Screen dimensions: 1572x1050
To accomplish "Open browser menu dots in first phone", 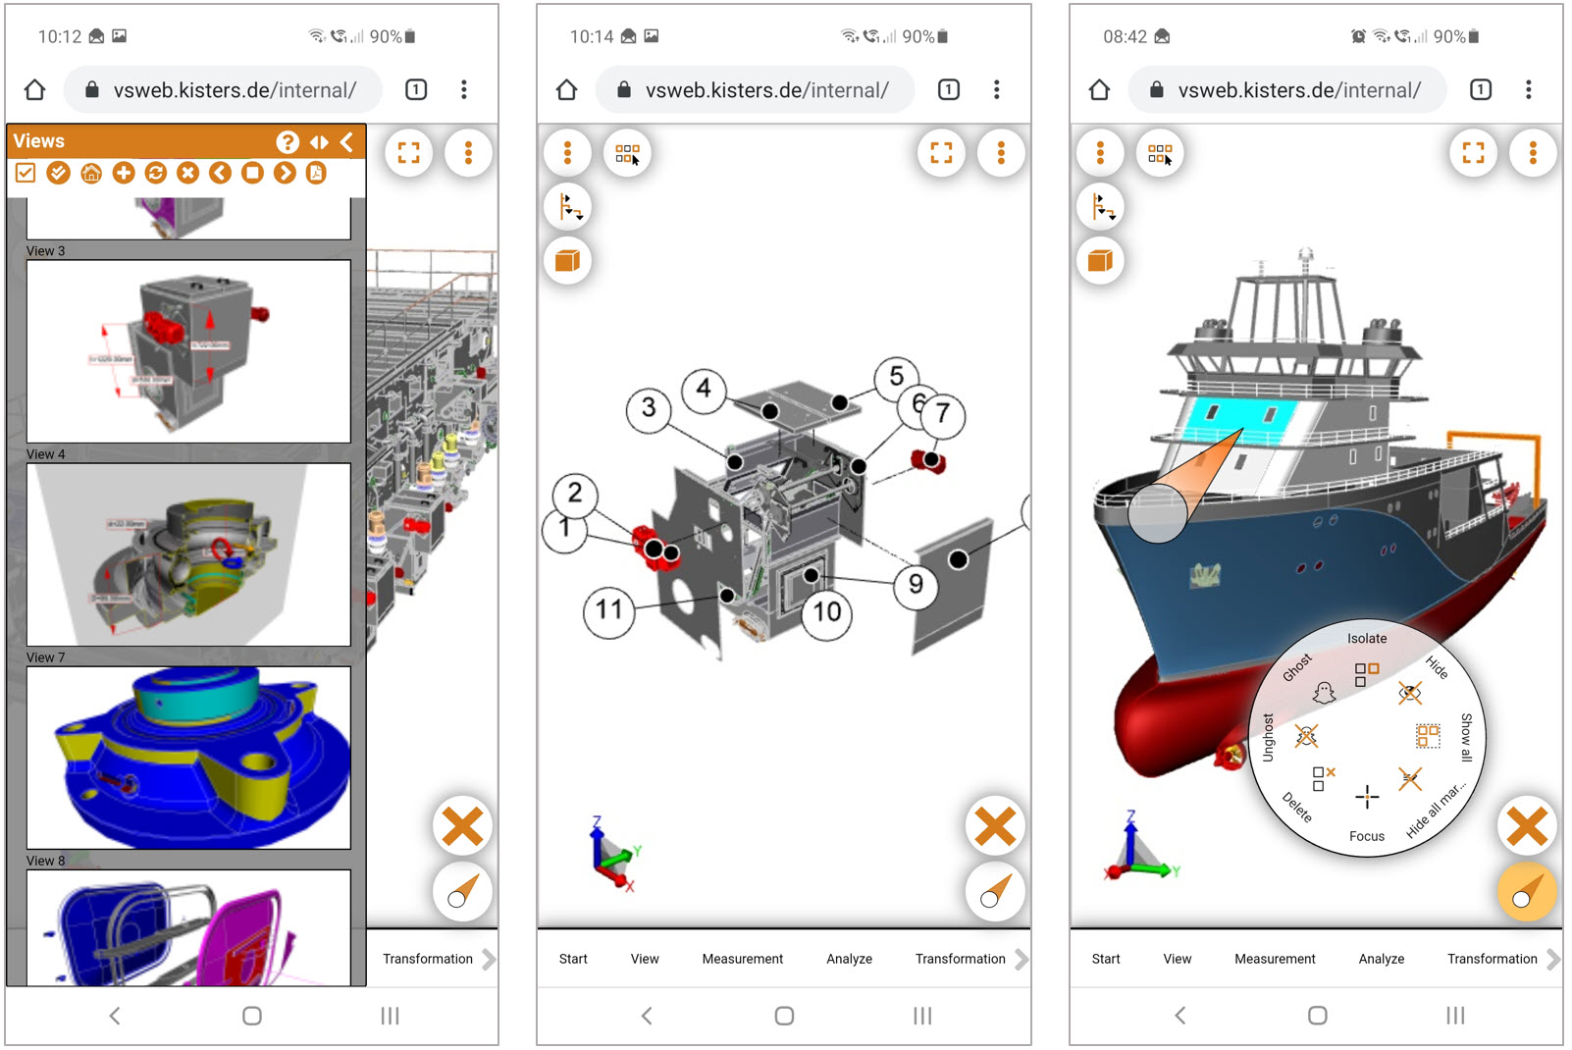I will 464,90.
